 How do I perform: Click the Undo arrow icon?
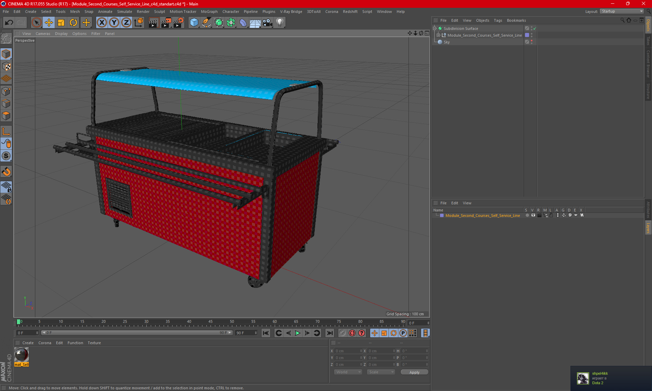(x=9, y=23)
